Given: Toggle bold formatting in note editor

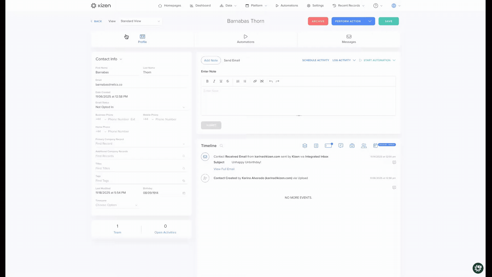Looking at the screenshot, I should point(207,81).
